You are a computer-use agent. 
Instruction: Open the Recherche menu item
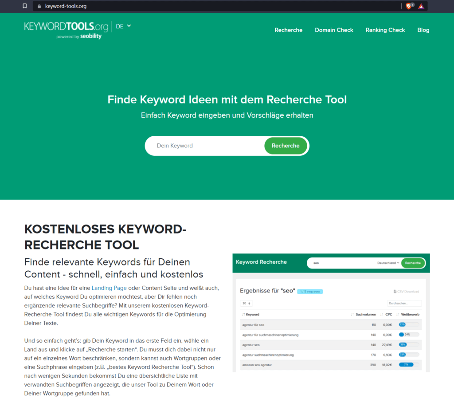click(288, 30)
